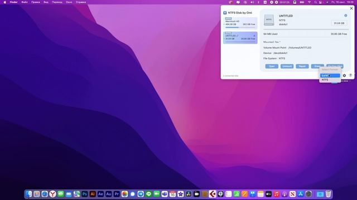The image size is (357, 200).
Task: Click the UNTITLED disk usage bar
Action: click(306, 29)
